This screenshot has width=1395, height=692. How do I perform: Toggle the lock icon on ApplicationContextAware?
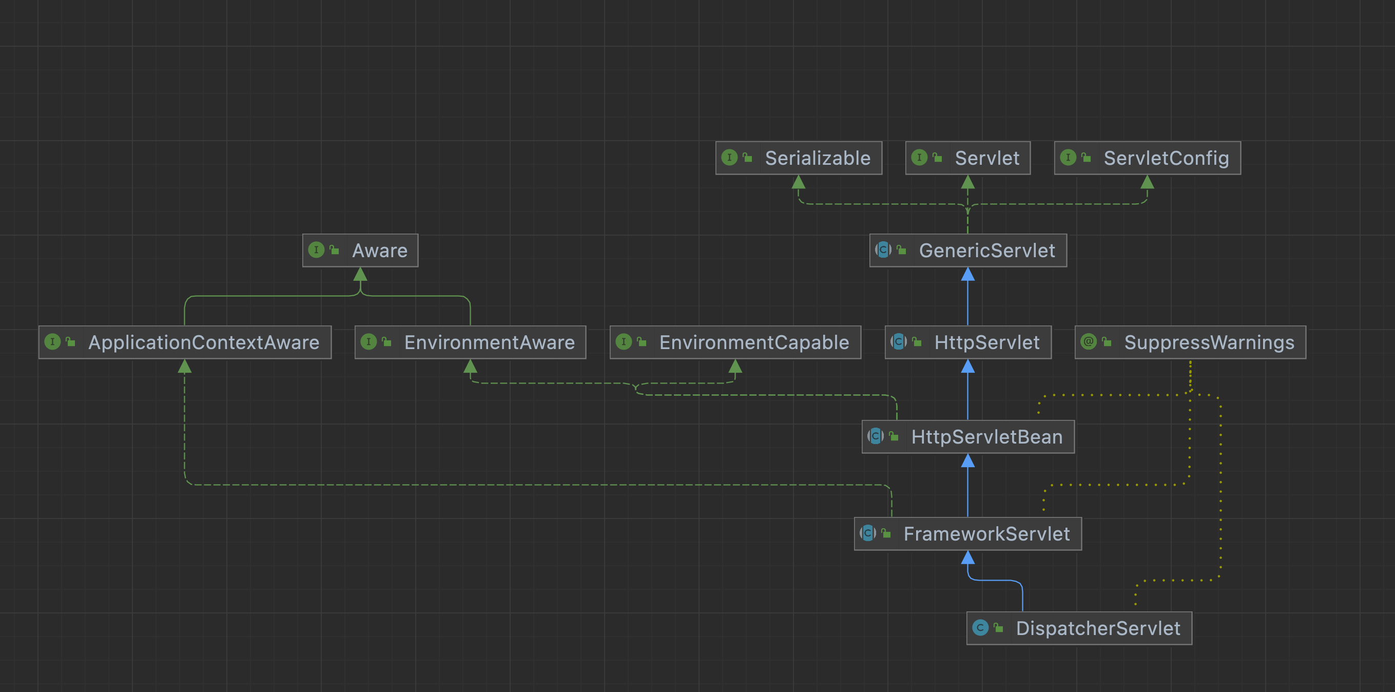click(x=70, y=342)
